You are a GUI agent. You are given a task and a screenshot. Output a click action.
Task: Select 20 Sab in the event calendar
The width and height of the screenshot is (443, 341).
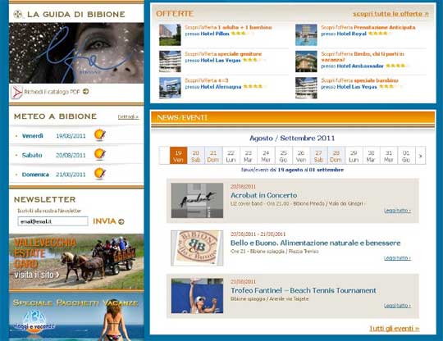[x=196, y=156]
